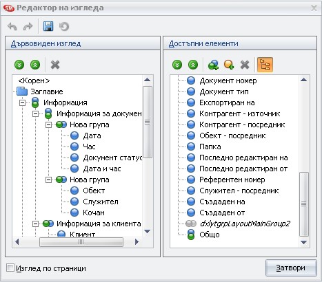Select the Заглавие folder item
The image size is (322, 282).
(x=40, y=91)
